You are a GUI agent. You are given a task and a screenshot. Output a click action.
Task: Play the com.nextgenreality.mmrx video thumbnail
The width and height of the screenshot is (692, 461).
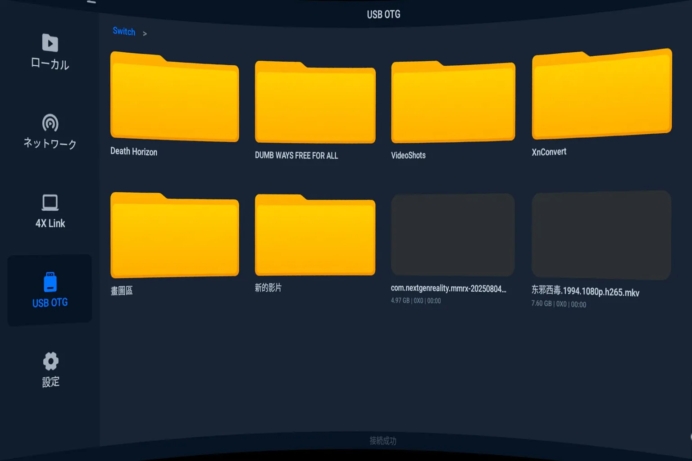[453, 235]
